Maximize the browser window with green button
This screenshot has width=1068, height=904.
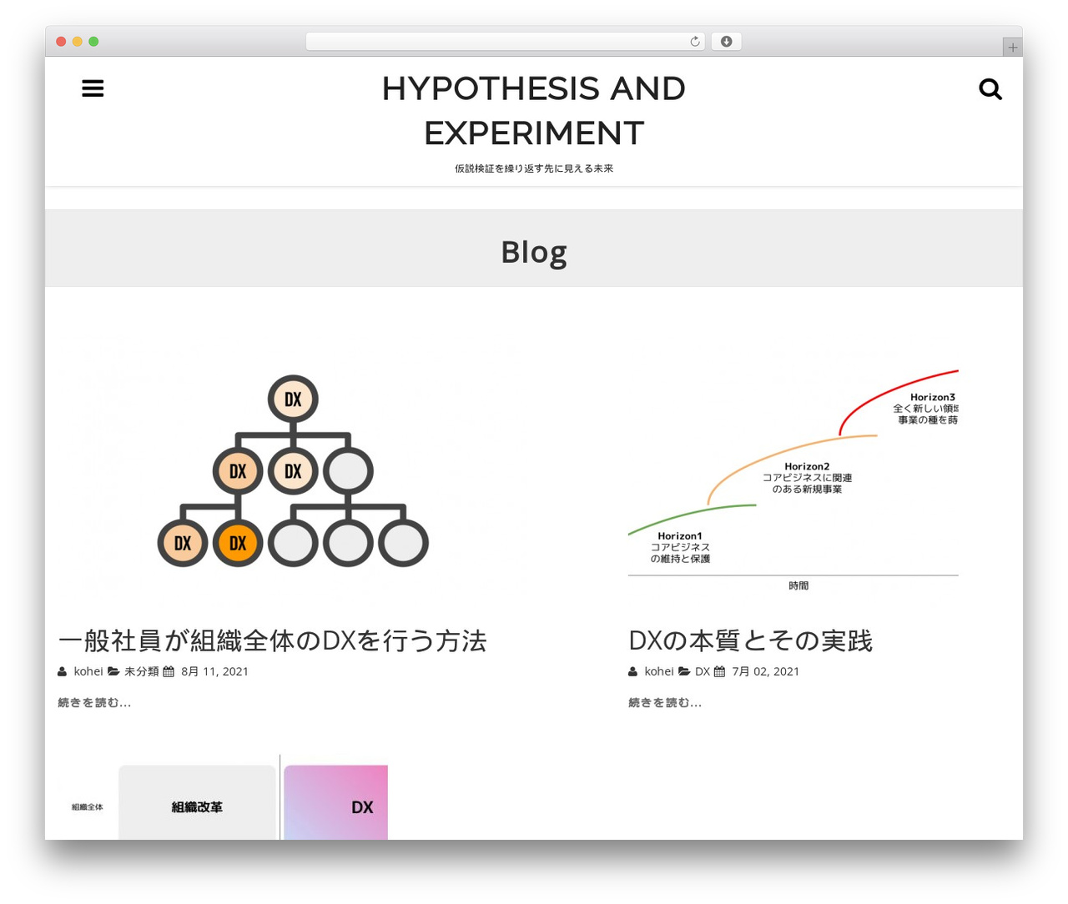pyautogui.click(x=93, y=42)
